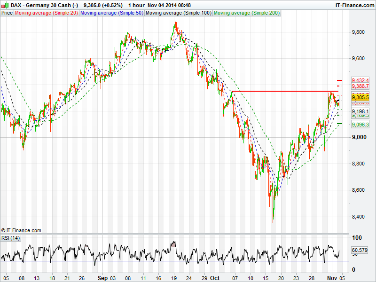Select Moving average (Simple 20) legend

pos(46,13)
